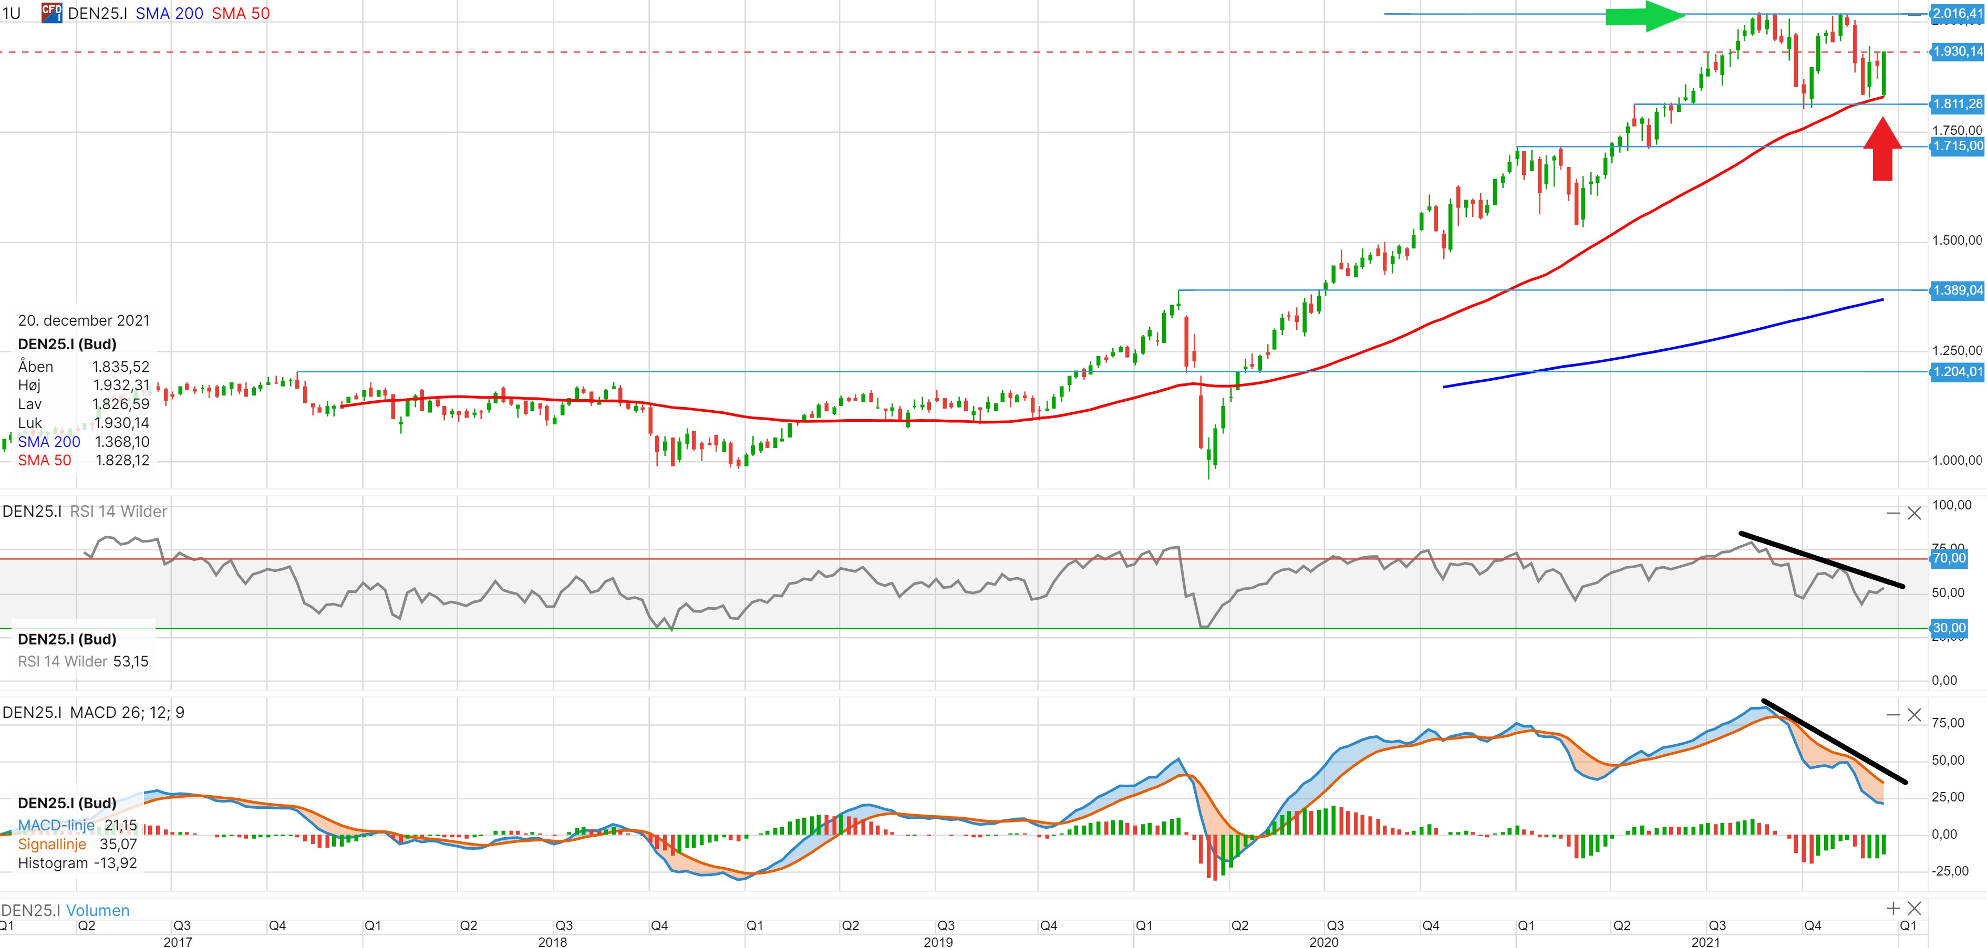
Task: Click the 50,00 value on RSI axis
Action: pyautogui.click(x=1949, y=593)
